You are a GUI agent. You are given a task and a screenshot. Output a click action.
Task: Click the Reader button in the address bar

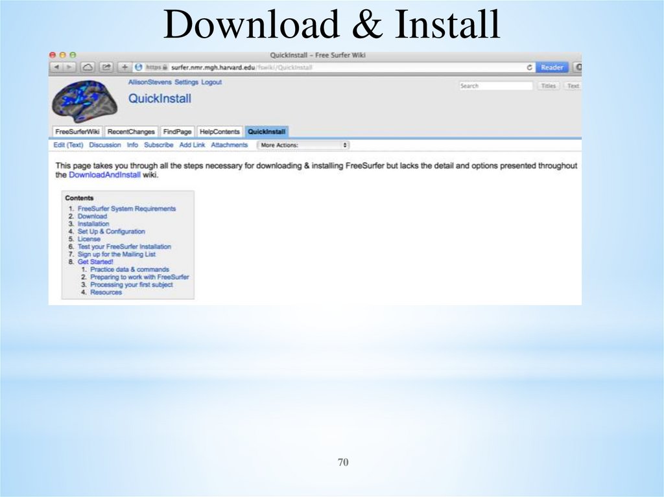tap(552, 67)
